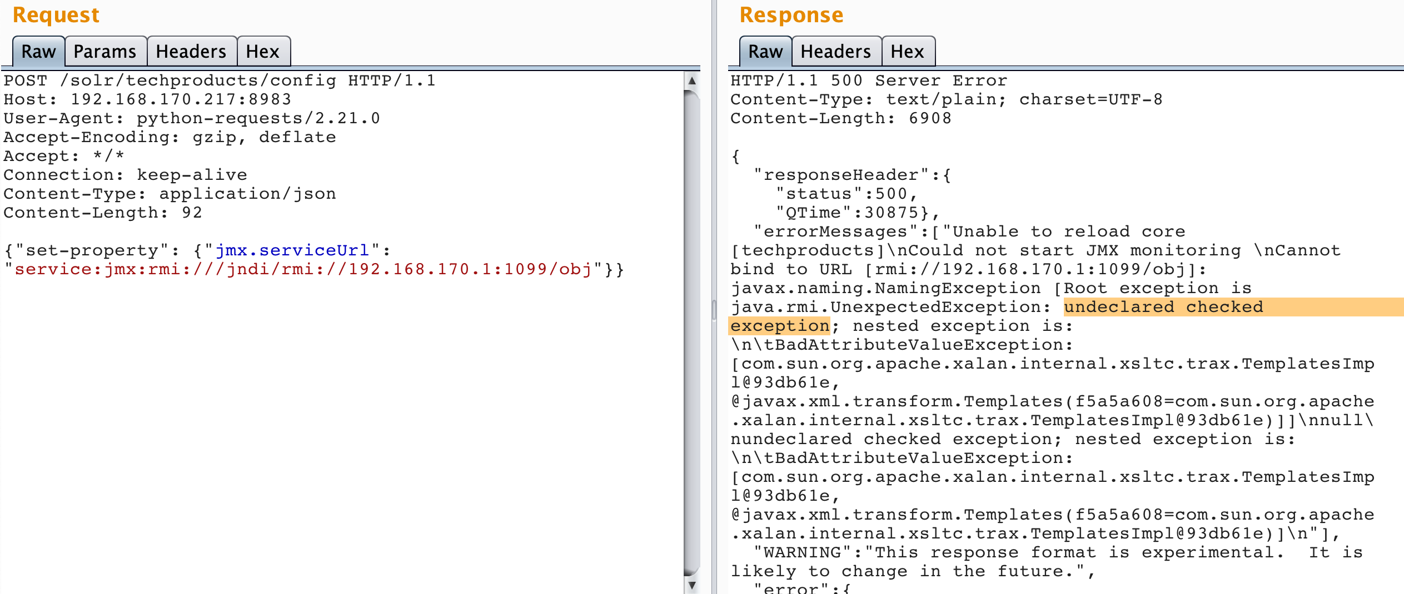Select the Response Raw tab

pyautogui.click(x=765, y=52)
